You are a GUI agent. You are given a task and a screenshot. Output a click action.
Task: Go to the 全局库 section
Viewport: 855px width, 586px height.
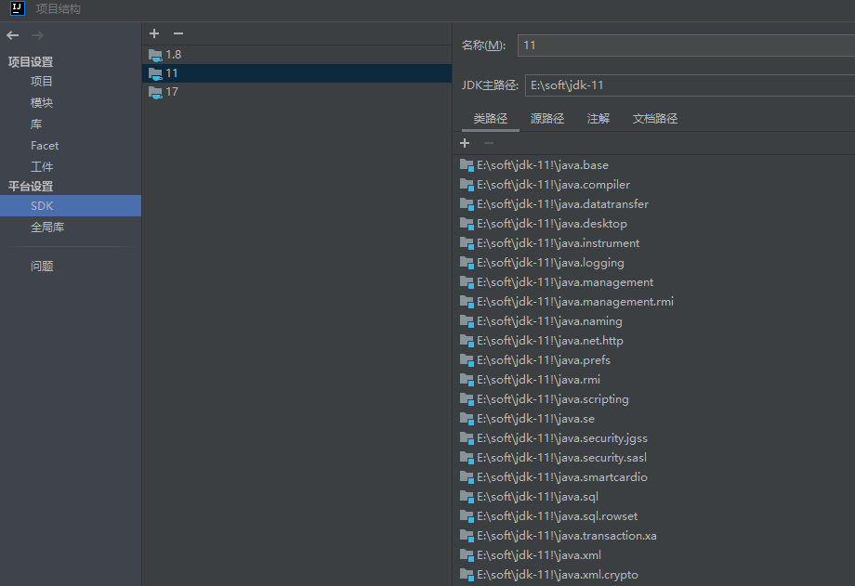tap(47, 228)
